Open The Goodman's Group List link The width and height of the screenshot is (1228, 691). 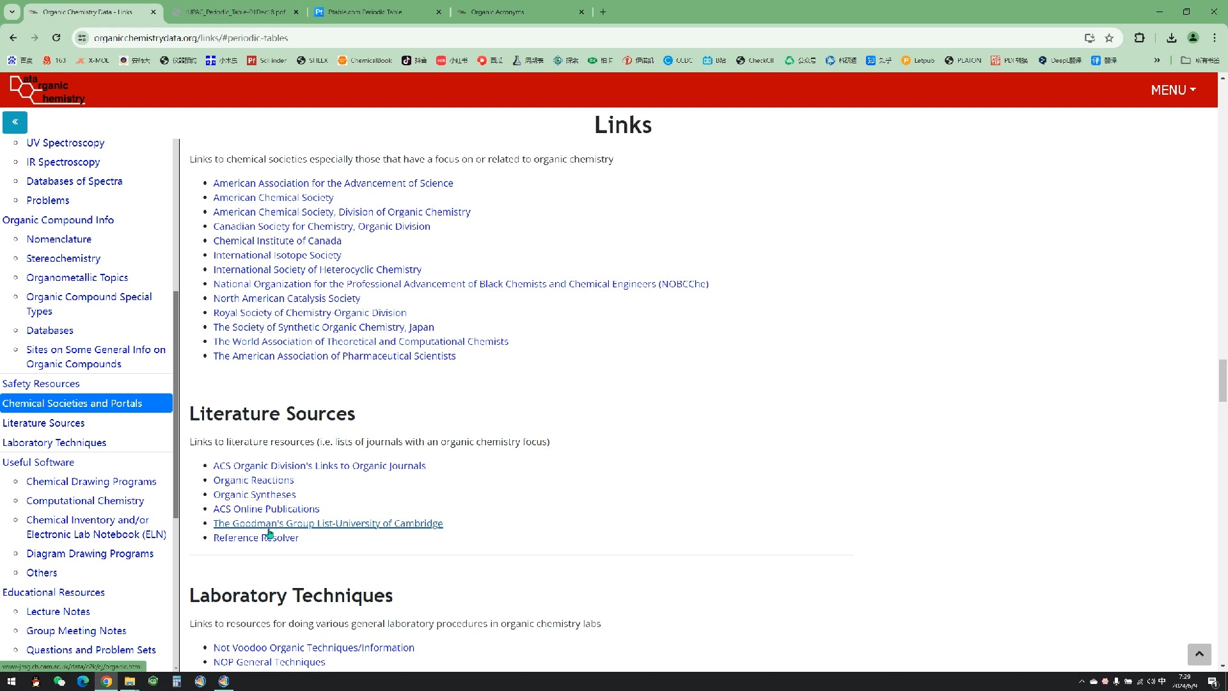click(x=328, y=523)
